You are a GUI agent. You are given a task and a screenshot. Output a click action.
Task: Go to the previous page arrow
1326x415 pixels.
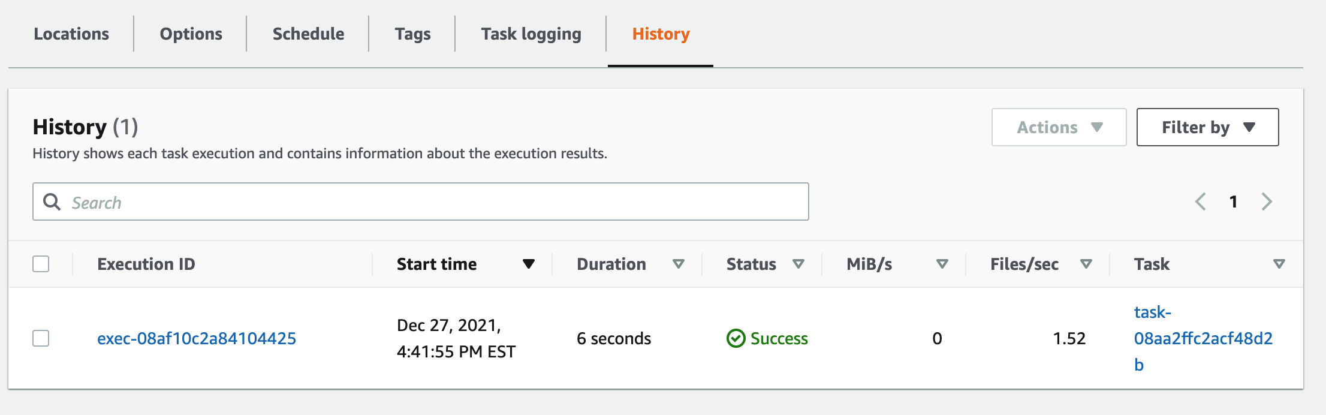click(1200, 202)
